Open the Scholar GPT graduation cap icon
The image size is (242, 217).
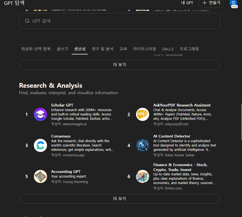[x=40, y=114]
